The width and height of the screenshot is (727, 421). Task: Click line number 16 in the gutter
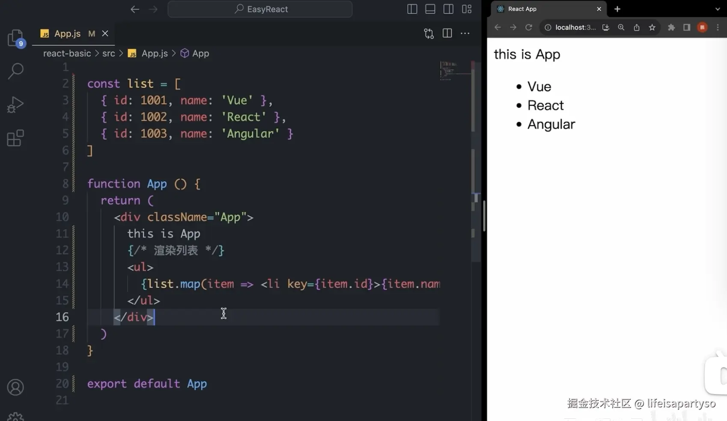click(x=62, y=317)
